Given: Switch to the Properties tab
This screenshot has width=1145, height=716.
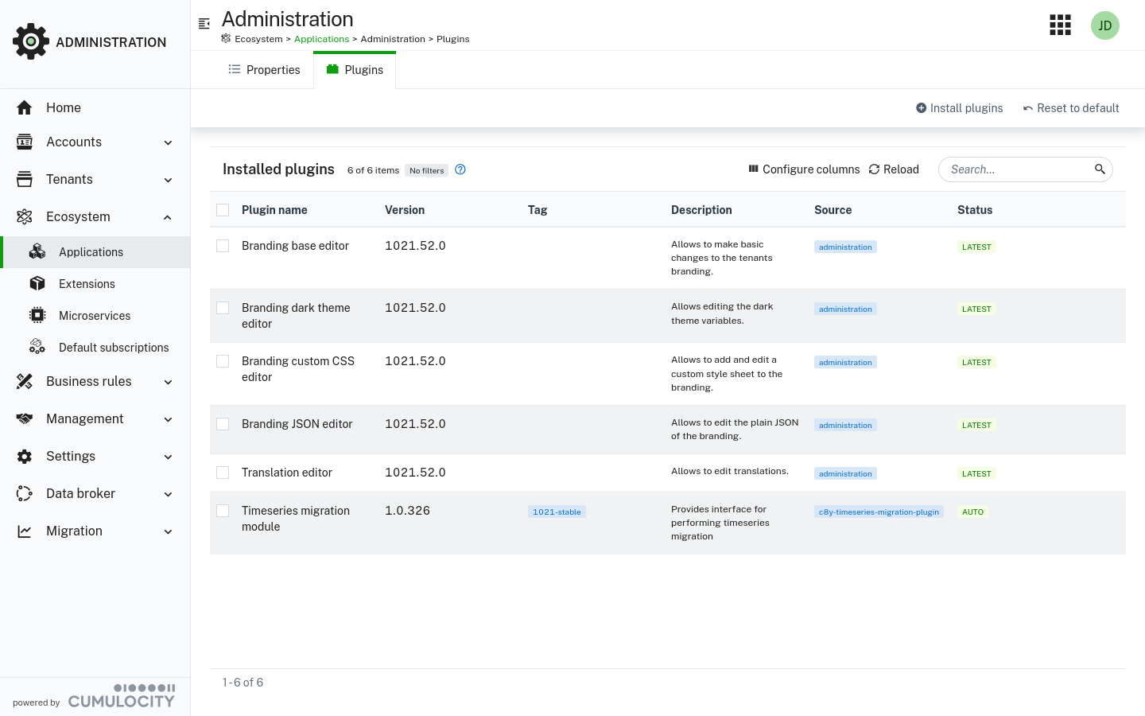Looking at the screenshot, I should coord(264,70).
